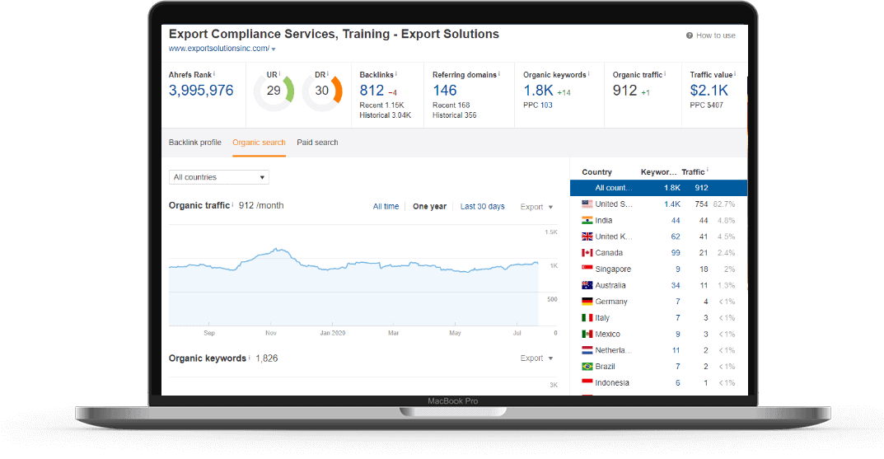Click the Backlinks info icon
884x459 pixels.
point(395,73)
